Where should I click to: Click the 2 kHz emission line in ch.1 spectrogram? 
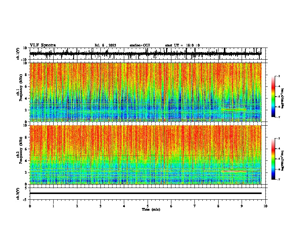click(234, 109)
